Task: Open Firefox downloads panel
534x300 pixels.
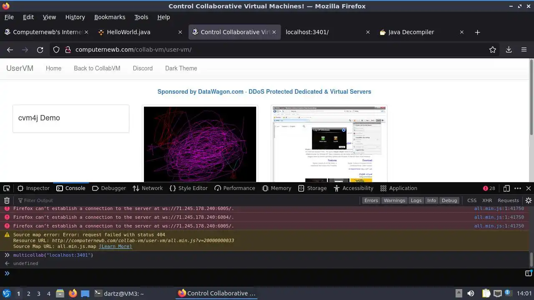Action: pos(509,50)
